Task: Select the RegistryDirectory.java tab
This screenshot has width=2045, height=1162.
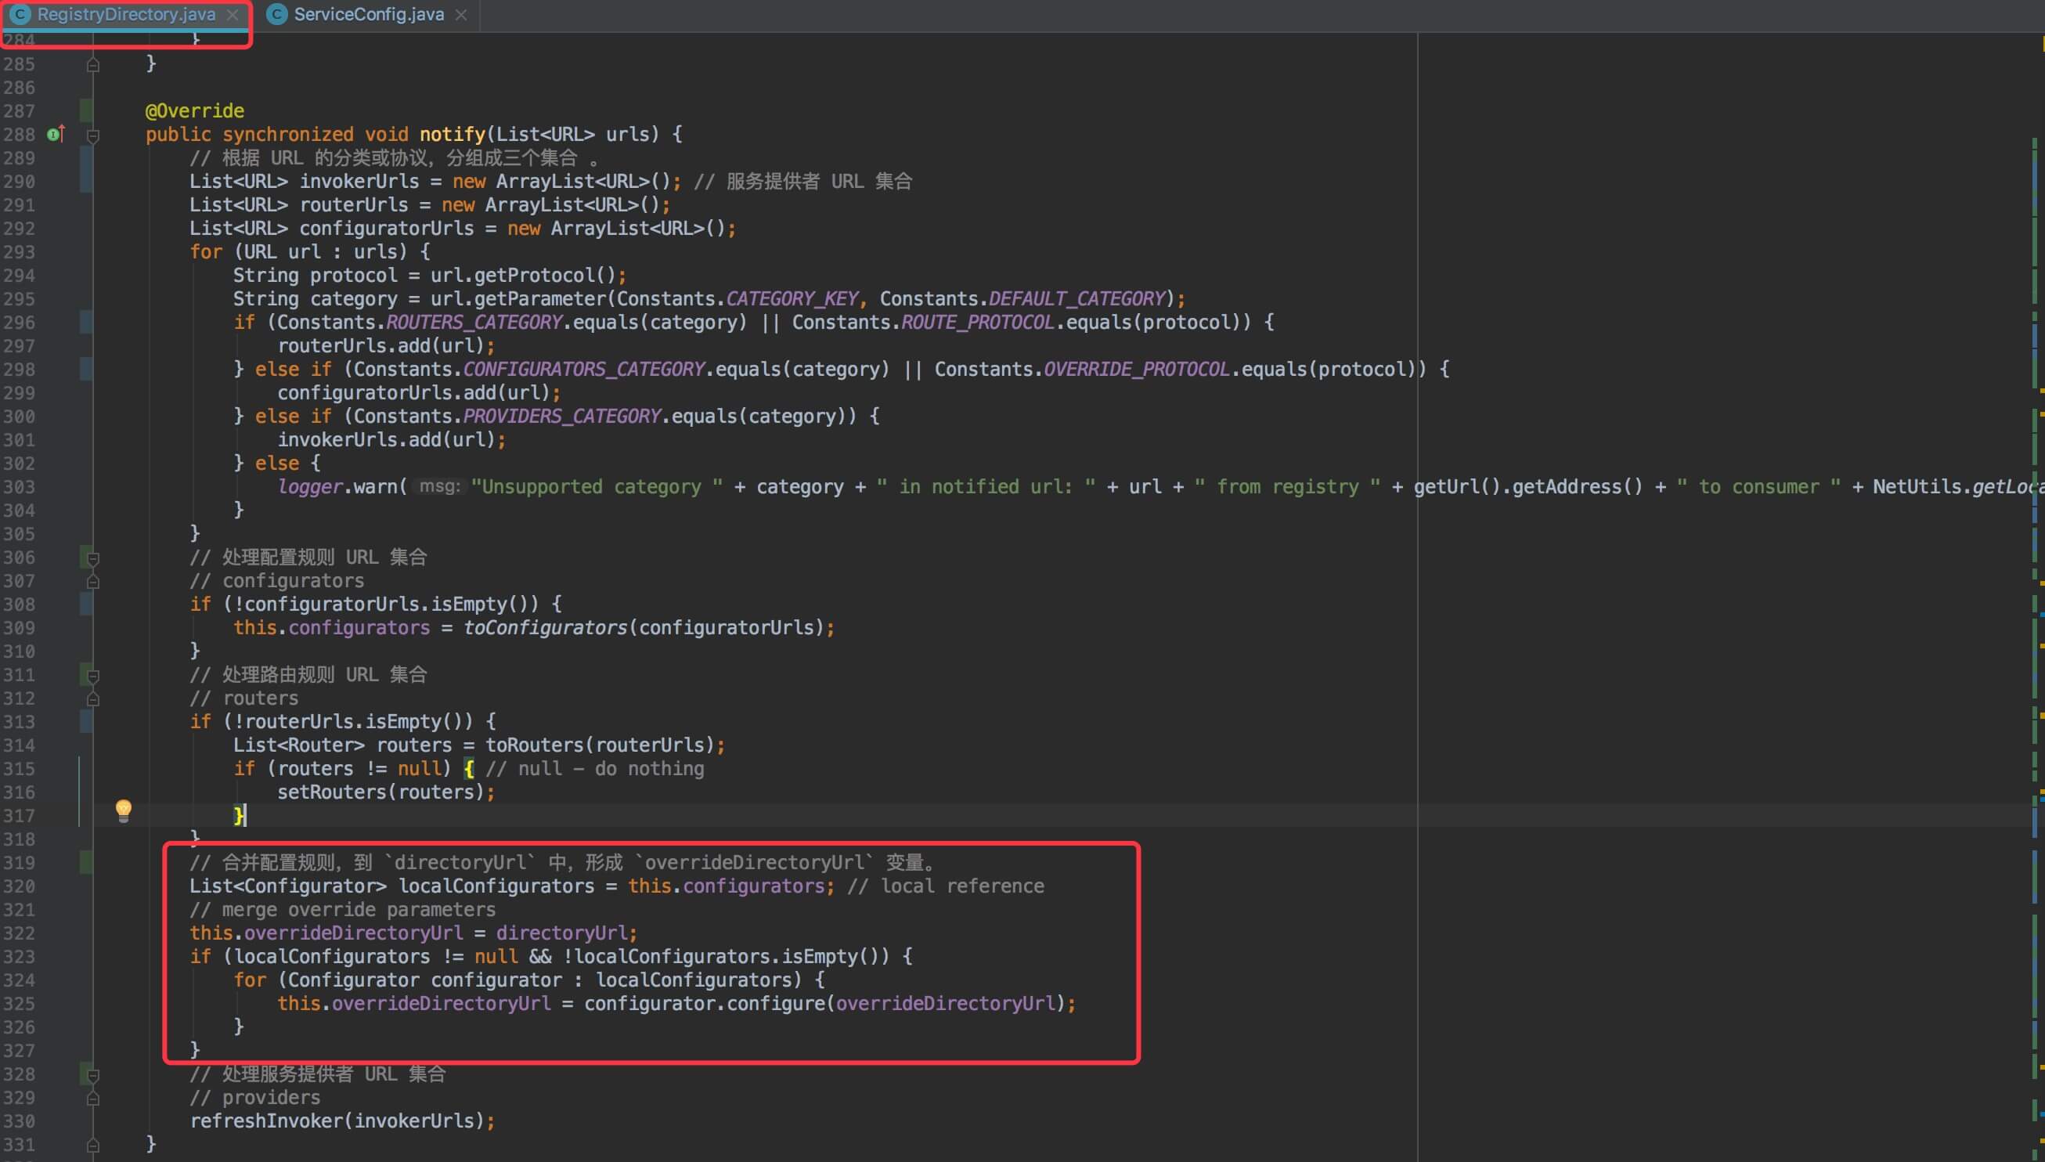Action: (126, 14)
